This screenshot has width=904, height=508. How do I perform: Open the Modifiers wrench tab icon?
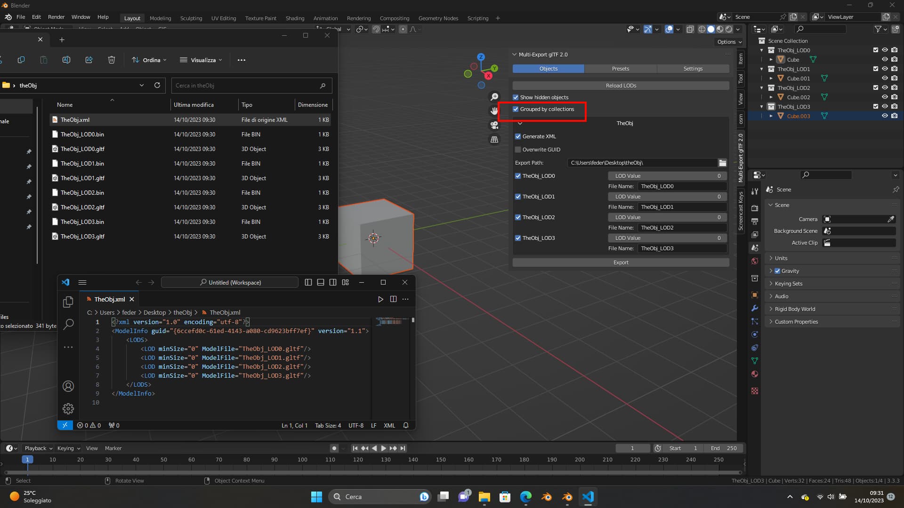tap(755, 308)
